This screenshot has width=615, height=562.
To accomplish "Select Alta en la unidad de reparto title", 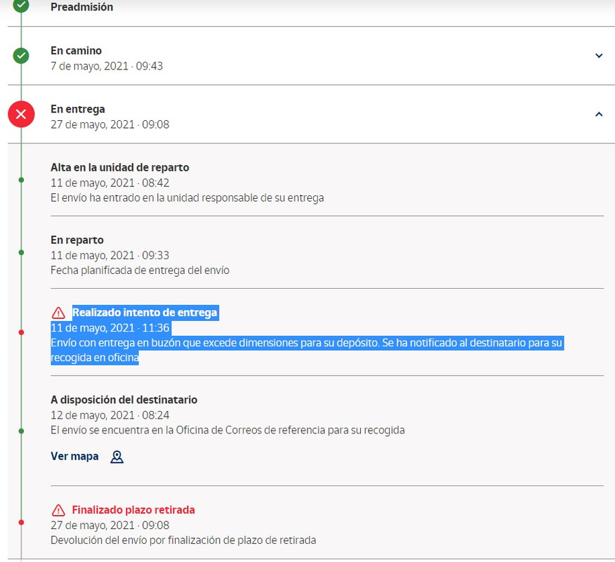I will [119, 168].
